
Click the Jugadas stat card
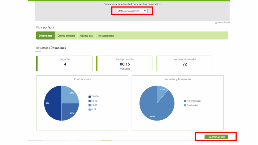click(65, 63)
